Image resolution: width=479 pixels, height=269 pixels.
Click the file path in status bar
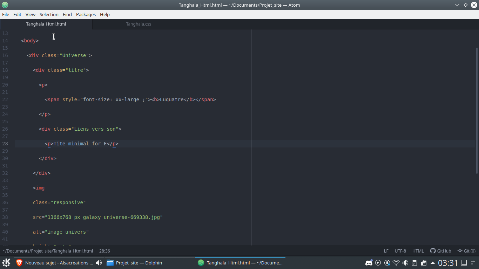(x=48, y=251)
